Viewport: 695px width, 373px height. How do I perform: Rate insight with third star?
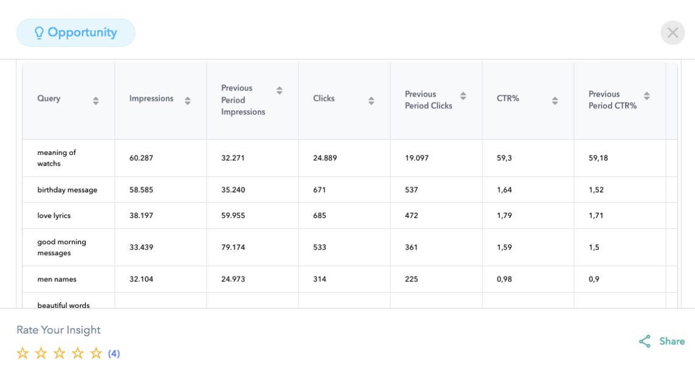[60, 353]
